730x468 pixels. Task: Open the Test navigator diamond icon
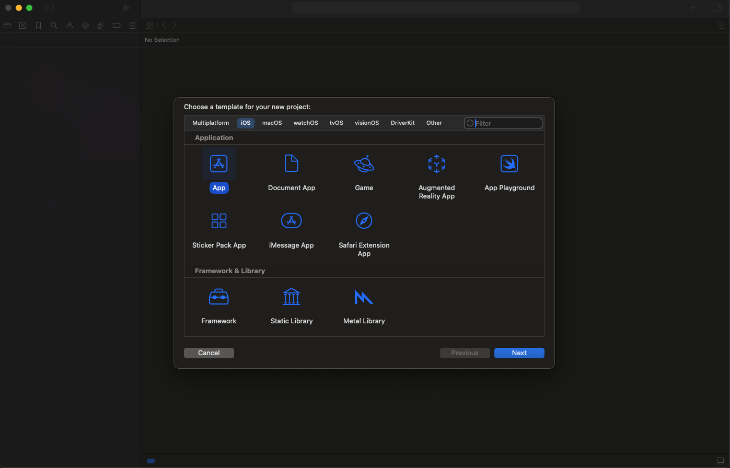(x=85, y=25)
